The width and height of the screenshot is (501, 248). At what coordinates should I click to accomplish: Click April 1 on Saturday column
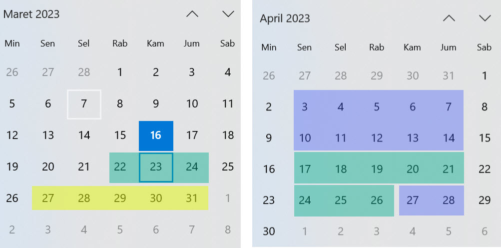(x=485, y=76)
